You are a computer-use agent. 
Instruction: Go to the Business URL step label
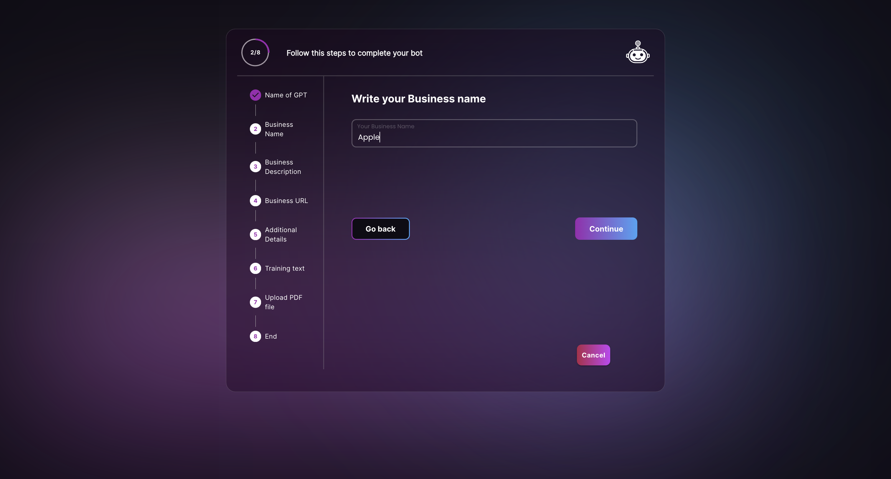pos(286,201)
